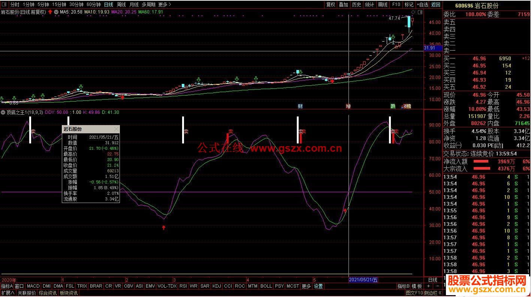Click the 600696 岩石股份 stock title
The height and width of the screenshot is (297, 531).
coord(477,6)
